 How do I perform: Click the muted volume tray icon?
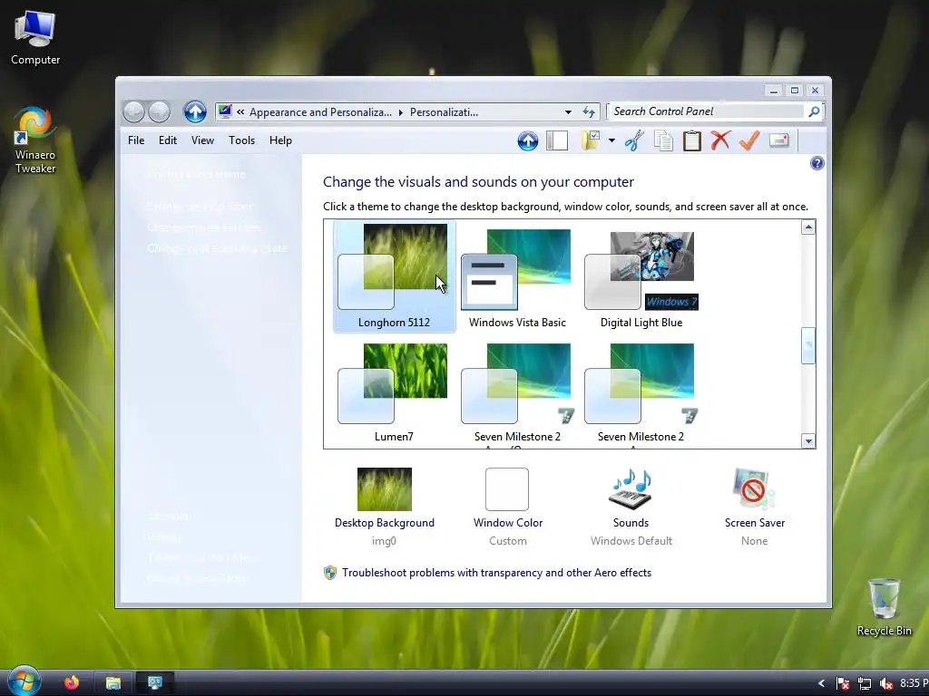coord(886,683)
